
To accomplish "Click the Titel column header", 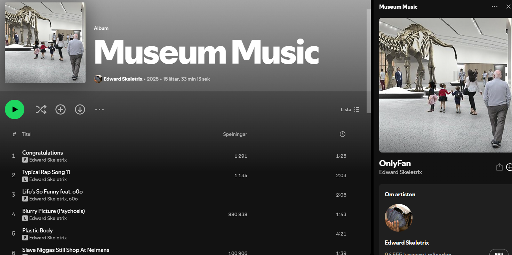I will tap(27, 134).
